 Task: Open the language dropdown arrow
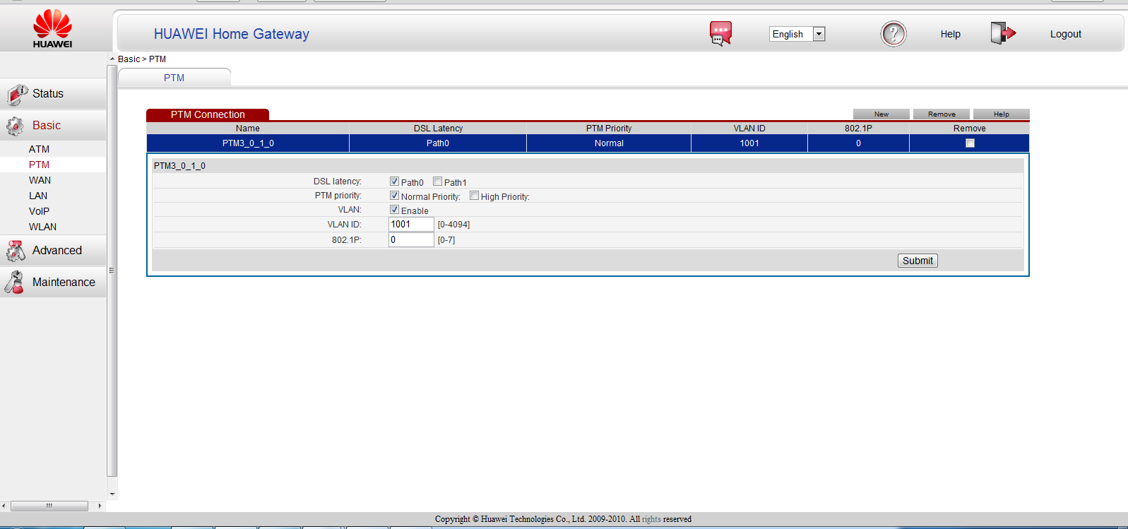click(819, 34)
